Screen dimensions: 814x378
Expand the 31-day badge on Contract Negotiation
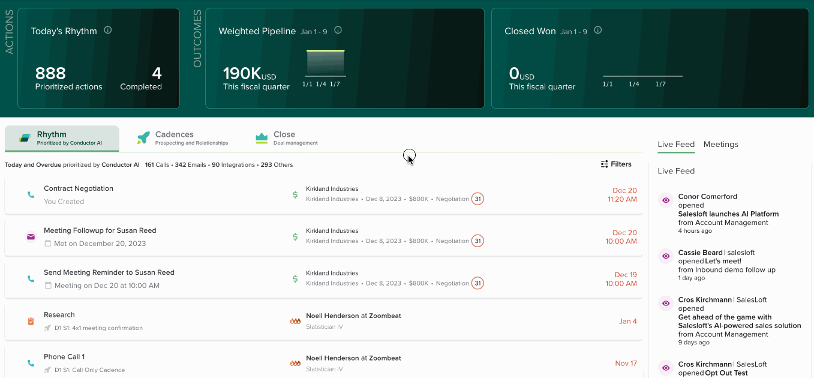(477, 199)
